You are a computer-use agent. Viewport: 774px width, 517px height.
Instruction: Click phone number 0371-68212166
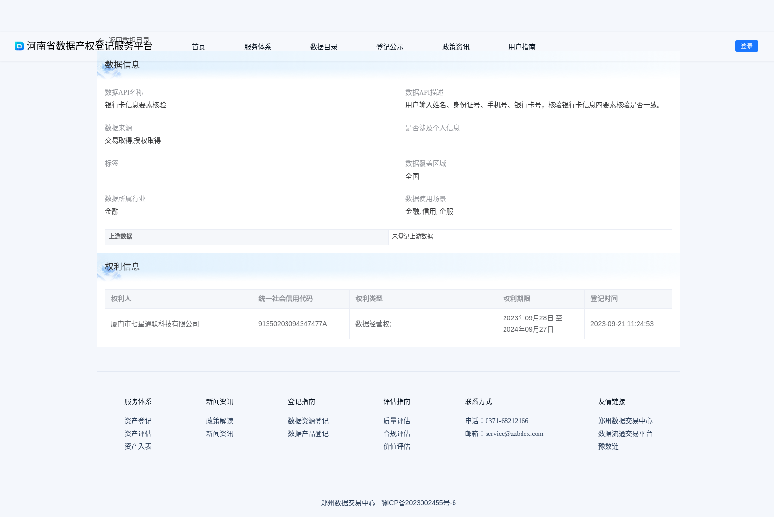click(x=506, y=421)
